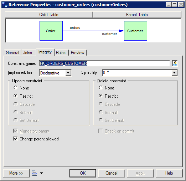
Task: Select the Order table box in diagram
Action: tap(51, 31)
